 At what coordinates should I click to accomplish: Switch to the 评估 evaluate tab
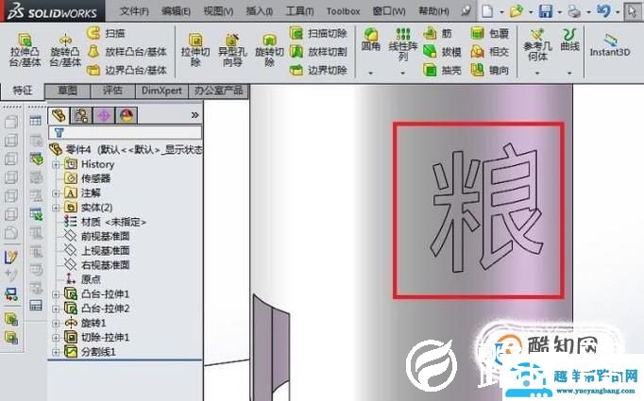pyautogui.click(x=112, y=91)
